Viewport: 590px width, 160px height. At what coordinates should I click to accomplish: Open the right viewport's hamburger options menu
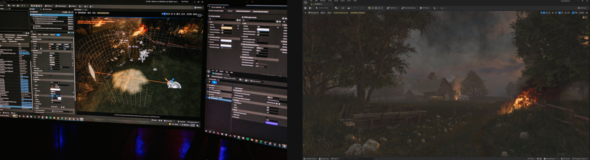point(305,13)
